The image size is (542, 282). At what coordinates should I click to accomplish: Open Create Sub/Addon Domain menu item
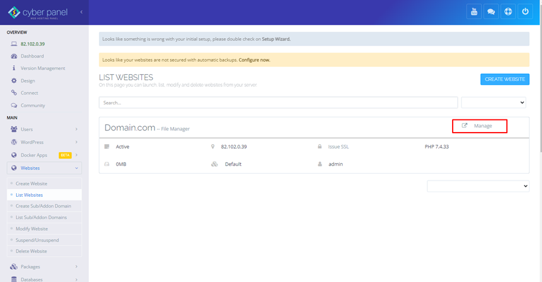(x=44, y=206)
